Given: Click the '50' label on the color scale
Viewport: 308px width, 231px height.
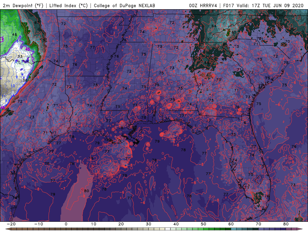Looking at the screenshot, I should click(x=204, y=224).
